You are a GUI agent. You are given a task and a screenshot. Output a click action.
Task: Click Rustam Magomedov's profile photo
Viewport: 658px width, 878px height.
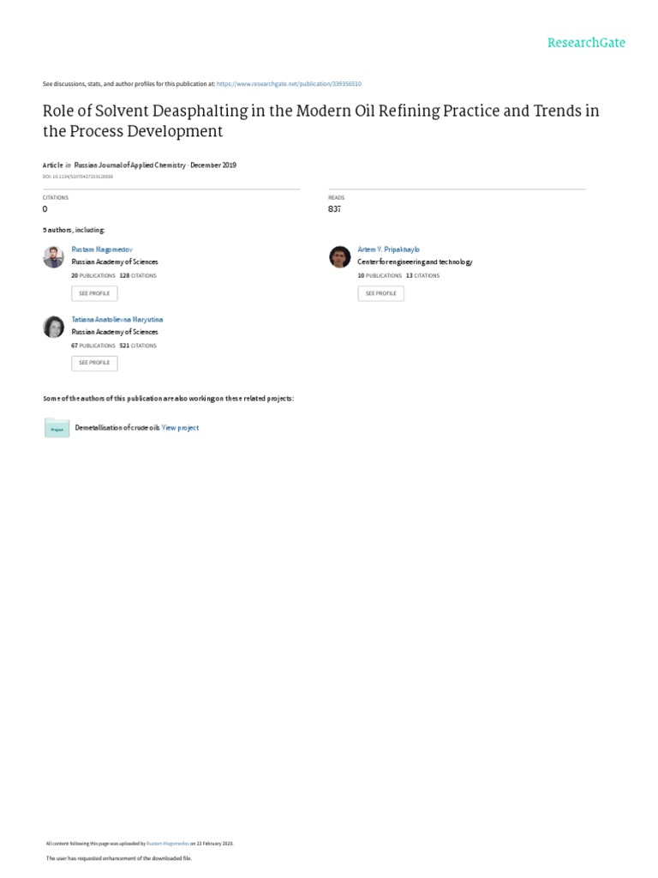pyautogui.click(x=53, y=256)
